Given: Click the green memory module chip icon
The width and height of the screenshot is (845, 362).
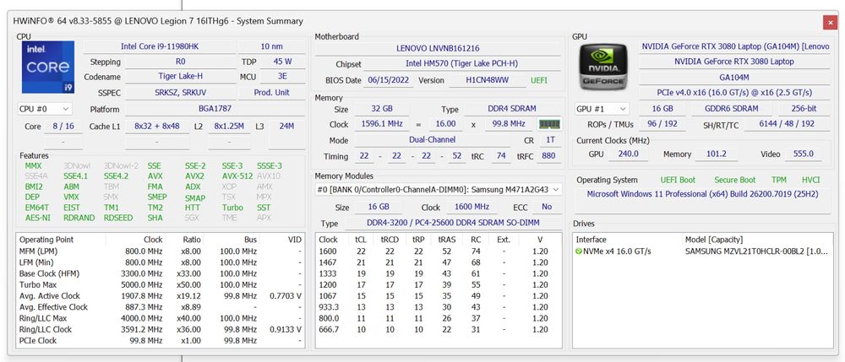Looking at the screenshot, I should coord(550,124).
